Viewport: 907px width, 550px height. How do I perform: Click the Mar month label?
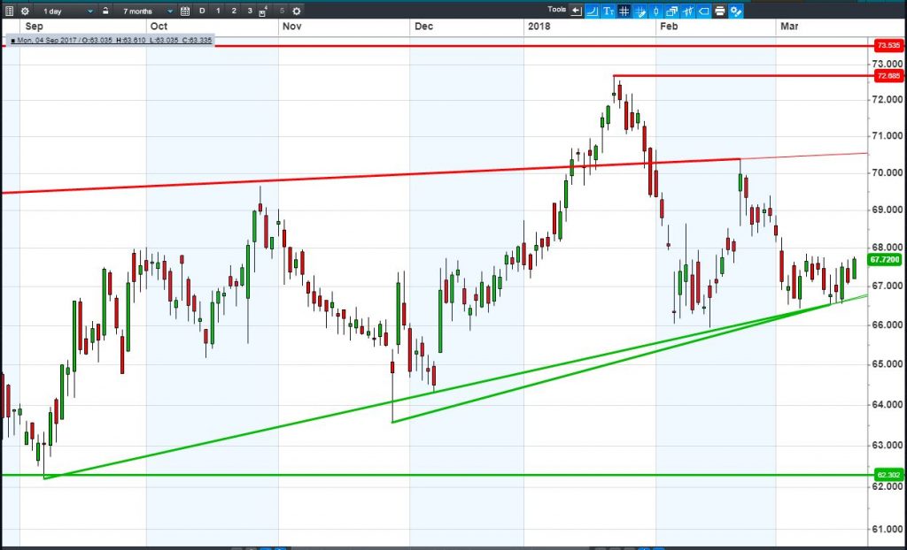[x=789, y=27]
